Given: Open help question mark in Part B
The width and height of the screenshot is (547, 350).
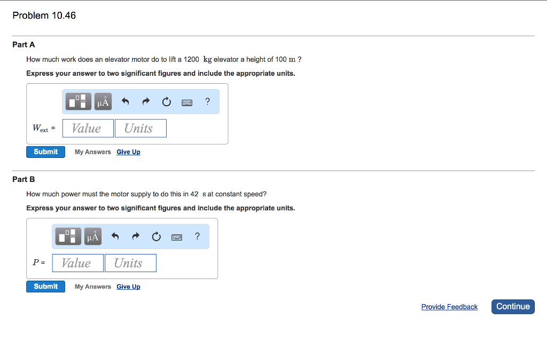Looking at the screenshot, I should tap(197, 236).
